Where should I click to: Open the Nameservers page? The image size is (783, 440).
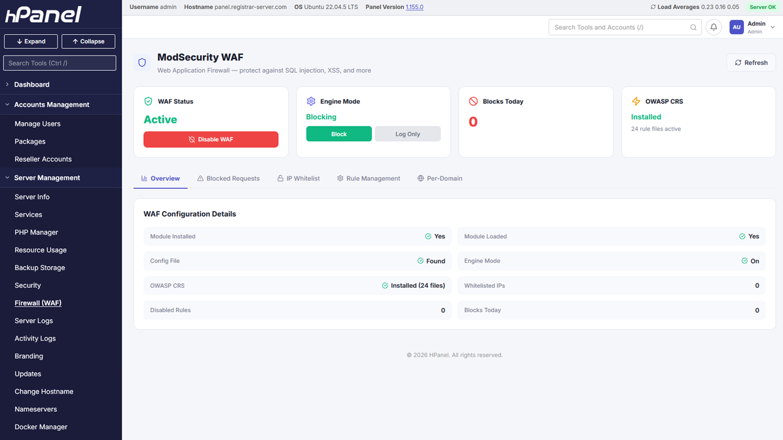(x=36, y=409)
